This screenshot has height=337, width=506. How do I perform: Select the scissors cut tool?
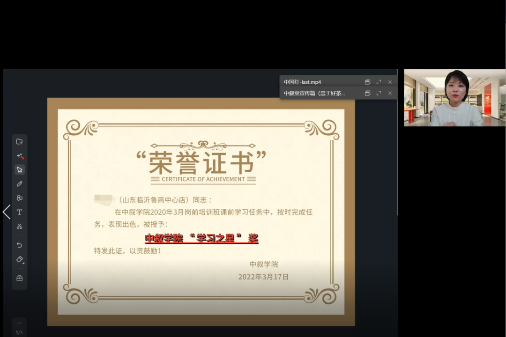19,226
